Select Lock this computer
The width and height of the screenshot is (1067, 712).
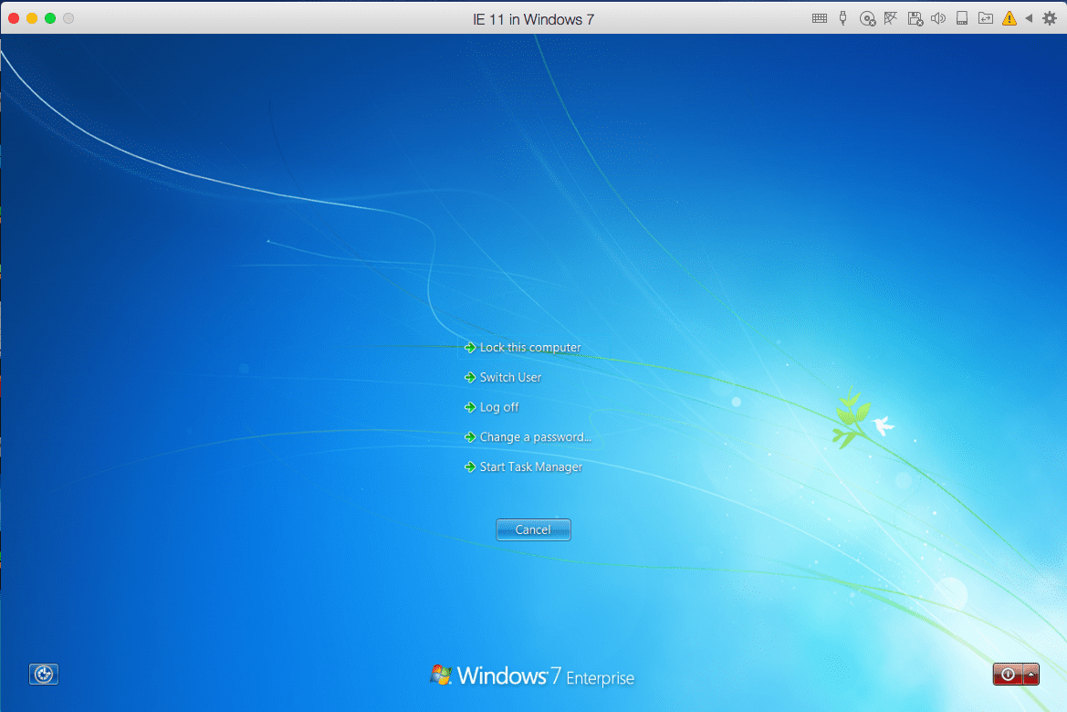coord(529,347)
